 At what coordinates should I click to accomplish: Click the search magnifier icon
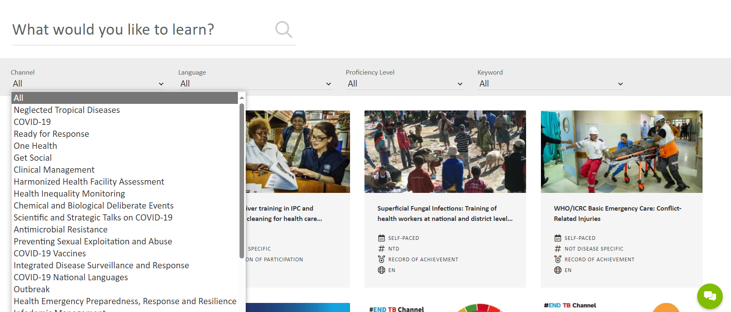(x=284, y=29)
